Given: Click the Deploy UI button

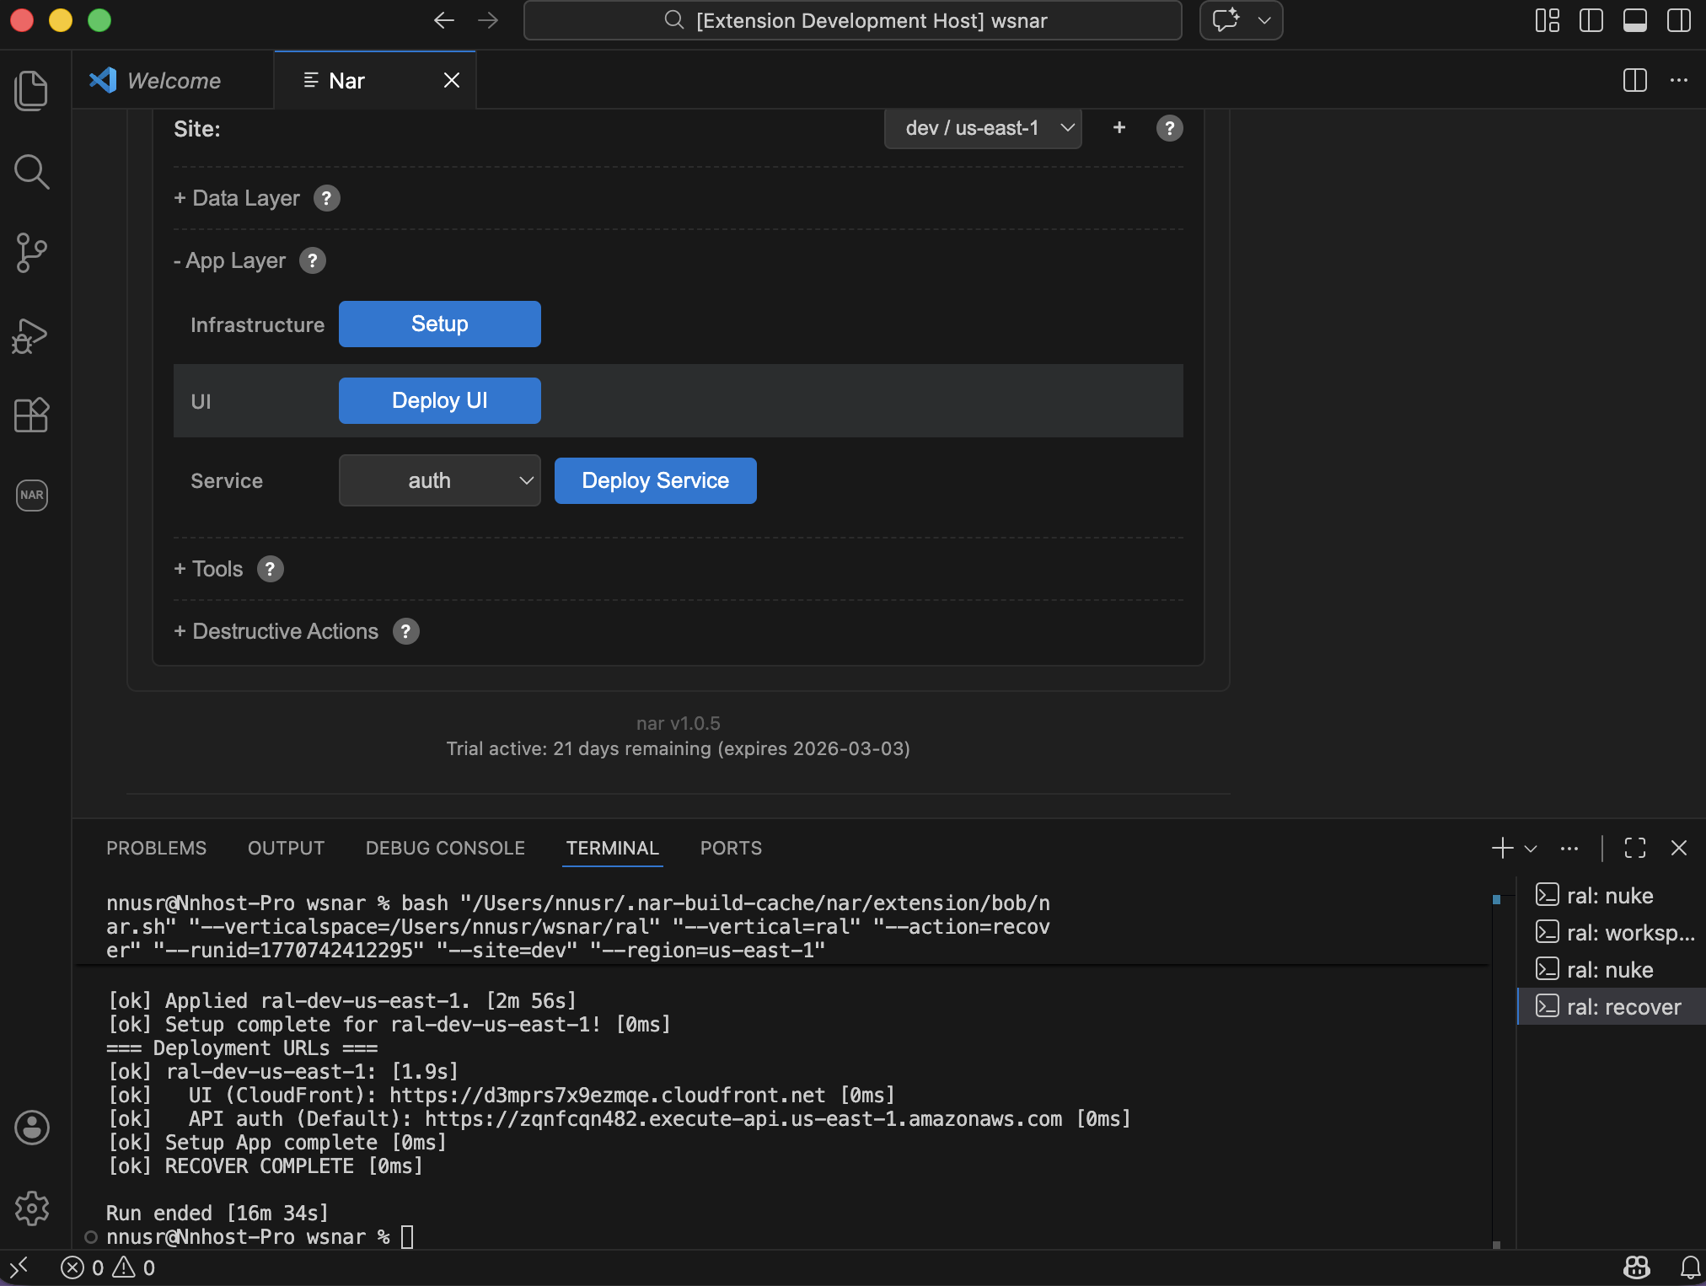Looking at the screenshot, I should coord(439,400).
